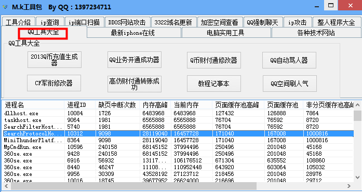Switch to the ip查询 tab
The height and width of the screenshot is (192, 362).
click(50, 22)
